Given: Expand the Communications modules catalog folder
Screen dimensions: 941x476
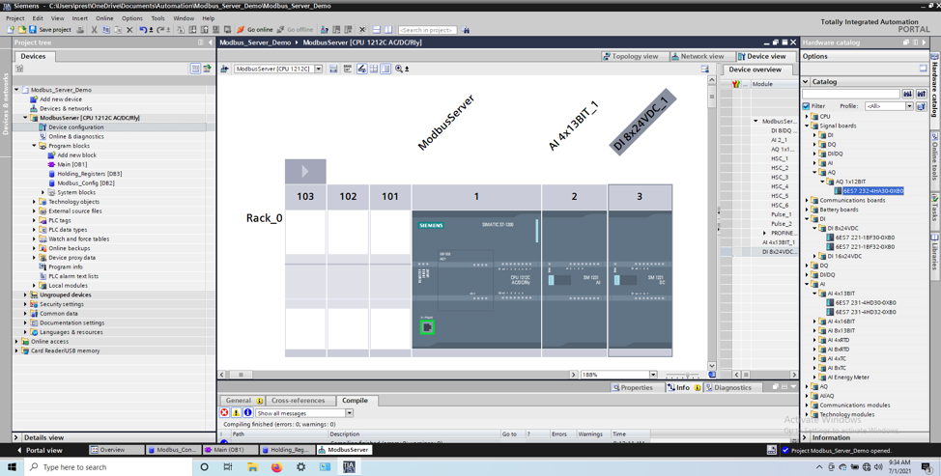Looking at the screenshot, I should tap(807, 406).
